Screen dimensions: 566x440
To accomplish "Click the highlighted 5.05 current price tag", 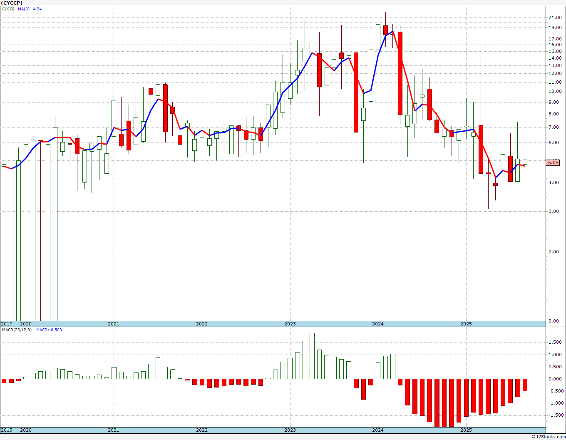I will coord(553,162).
